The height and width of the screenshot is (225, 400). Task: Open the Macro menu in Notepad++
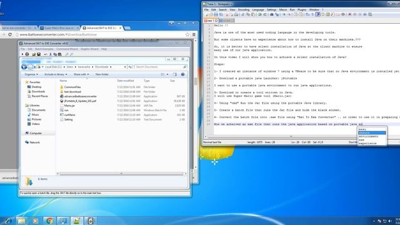[x=283, y=10]
